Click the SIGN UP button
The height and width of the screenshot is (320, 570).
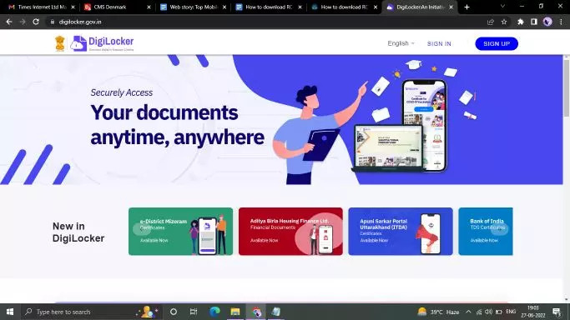click(x=497, y=43)
